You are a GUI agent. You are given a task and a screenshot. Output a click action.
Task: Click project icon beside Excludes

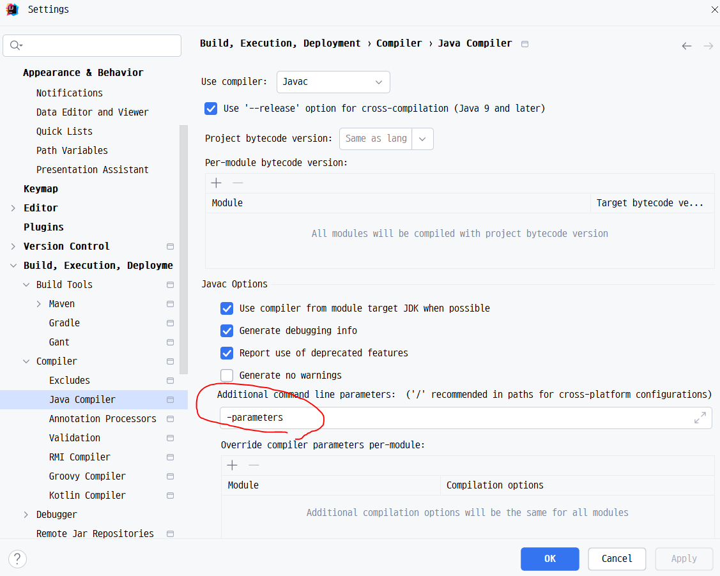pos(171,381)
